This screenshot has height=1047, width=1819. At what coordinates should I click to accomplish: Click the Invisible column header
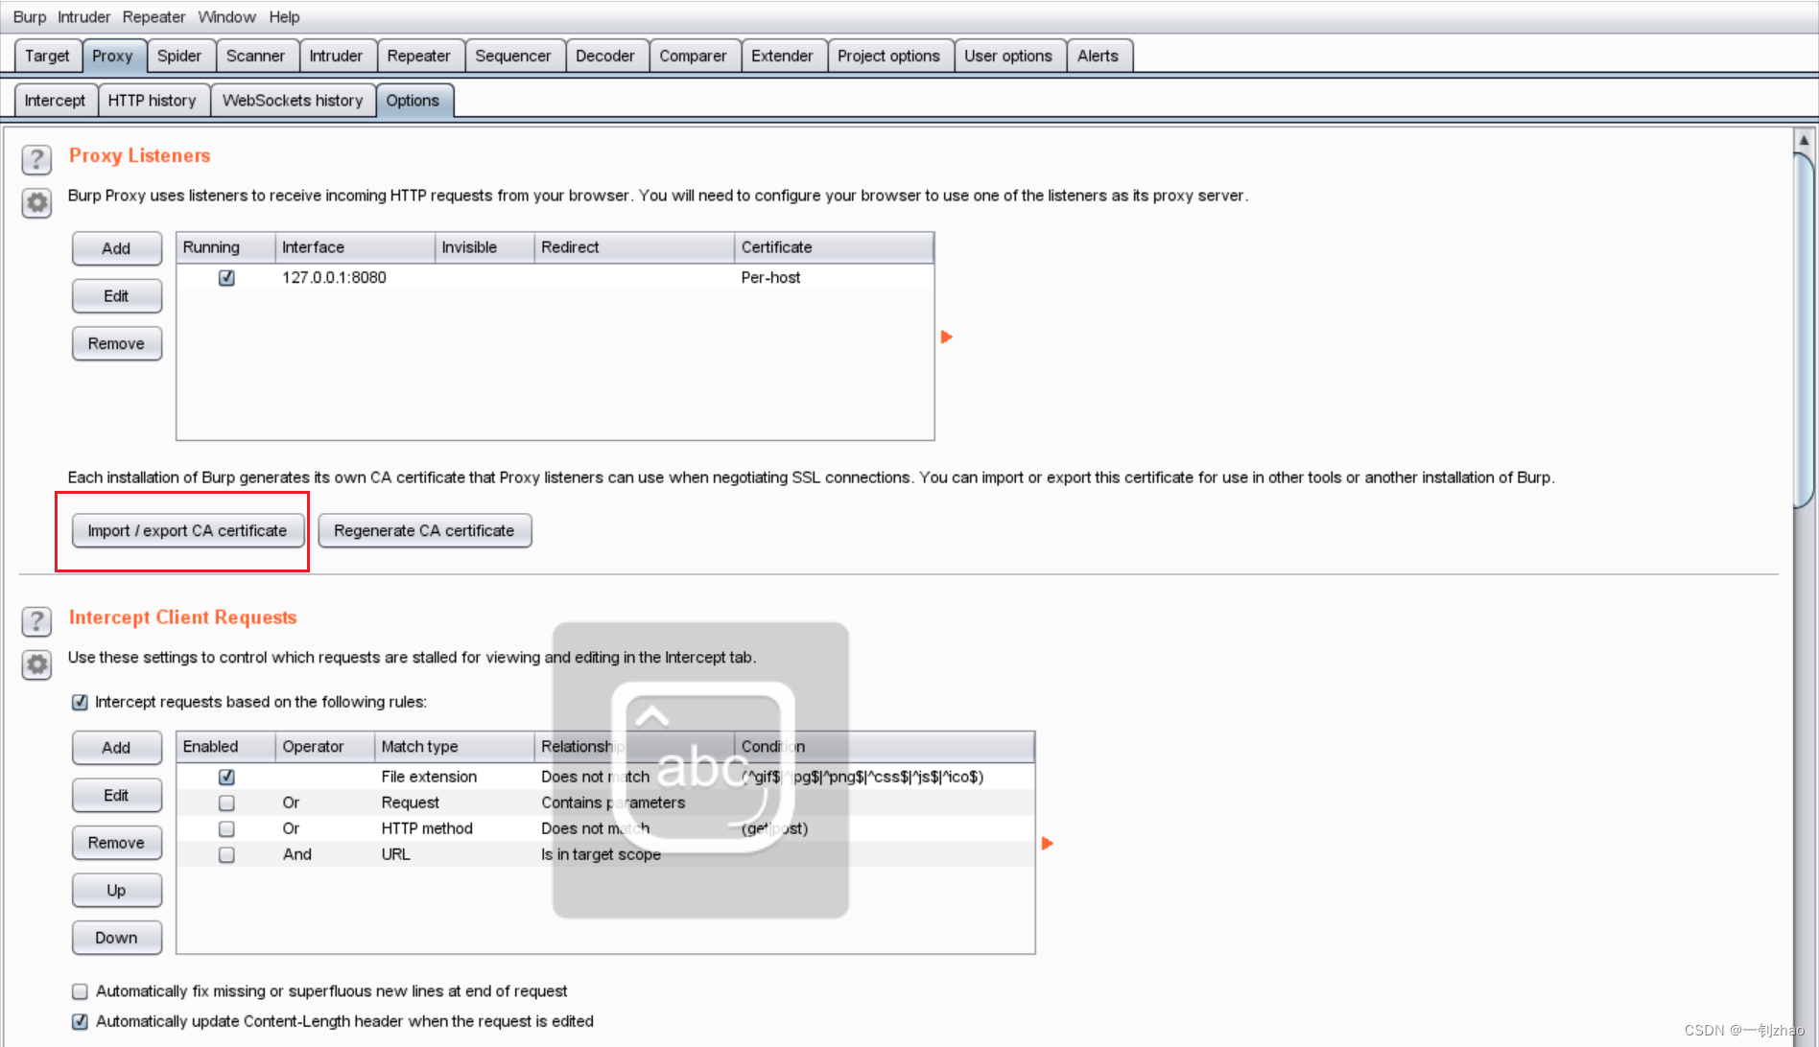click(484, 247)
